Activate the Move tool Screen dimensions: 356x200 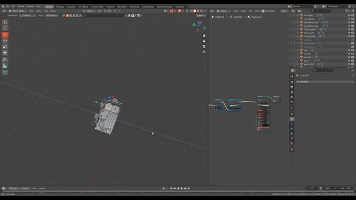click(x=5, y=34)
